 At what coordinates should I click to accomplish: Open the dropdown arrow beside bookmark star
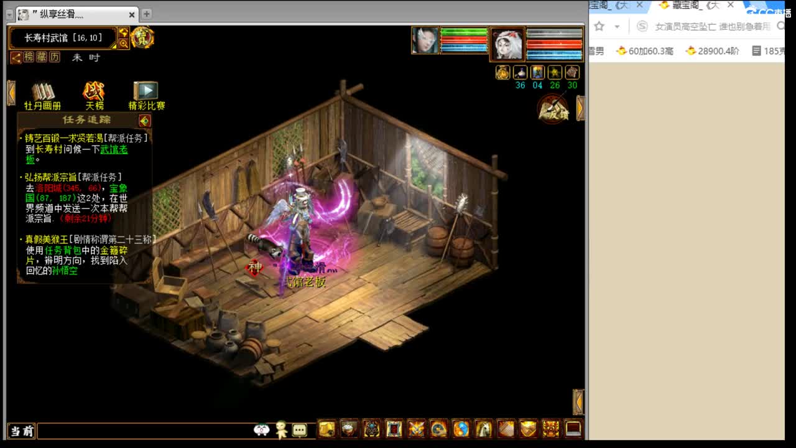(617, 27)
